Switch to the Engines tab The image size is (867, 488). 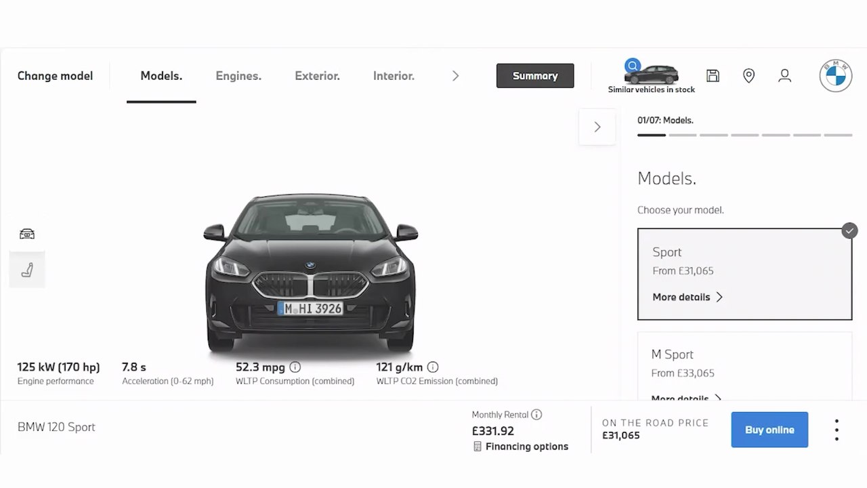(238, 76)
